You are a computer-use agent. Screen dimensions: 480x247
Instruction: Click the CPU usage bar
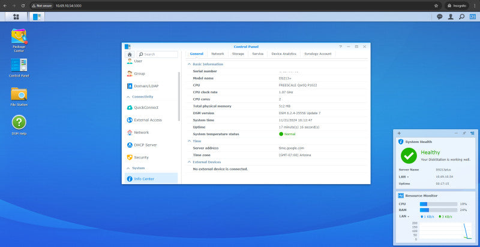439,204
